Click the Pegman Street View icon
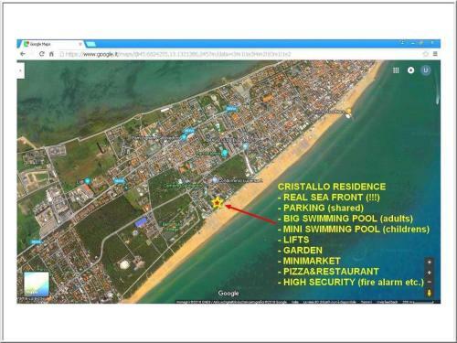Viewport: 457px width, 343px height. click(430, 293)
